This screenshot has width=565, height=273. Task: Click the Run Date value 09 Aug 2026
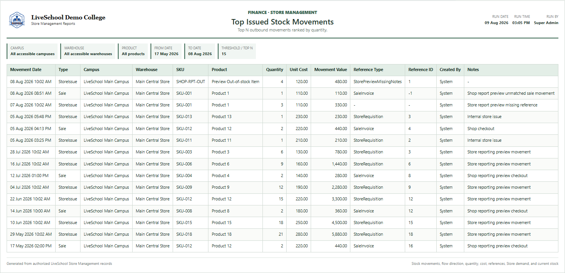point(496,23)
